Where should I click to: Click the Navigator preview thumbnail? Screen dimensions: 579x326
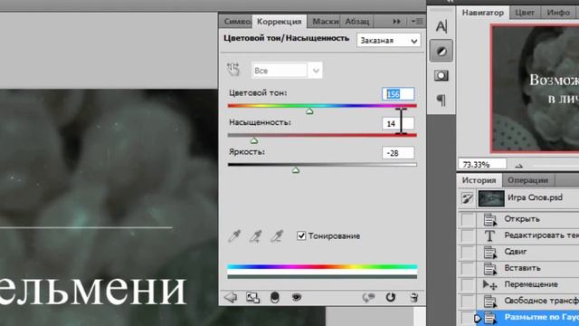[535, 89]
